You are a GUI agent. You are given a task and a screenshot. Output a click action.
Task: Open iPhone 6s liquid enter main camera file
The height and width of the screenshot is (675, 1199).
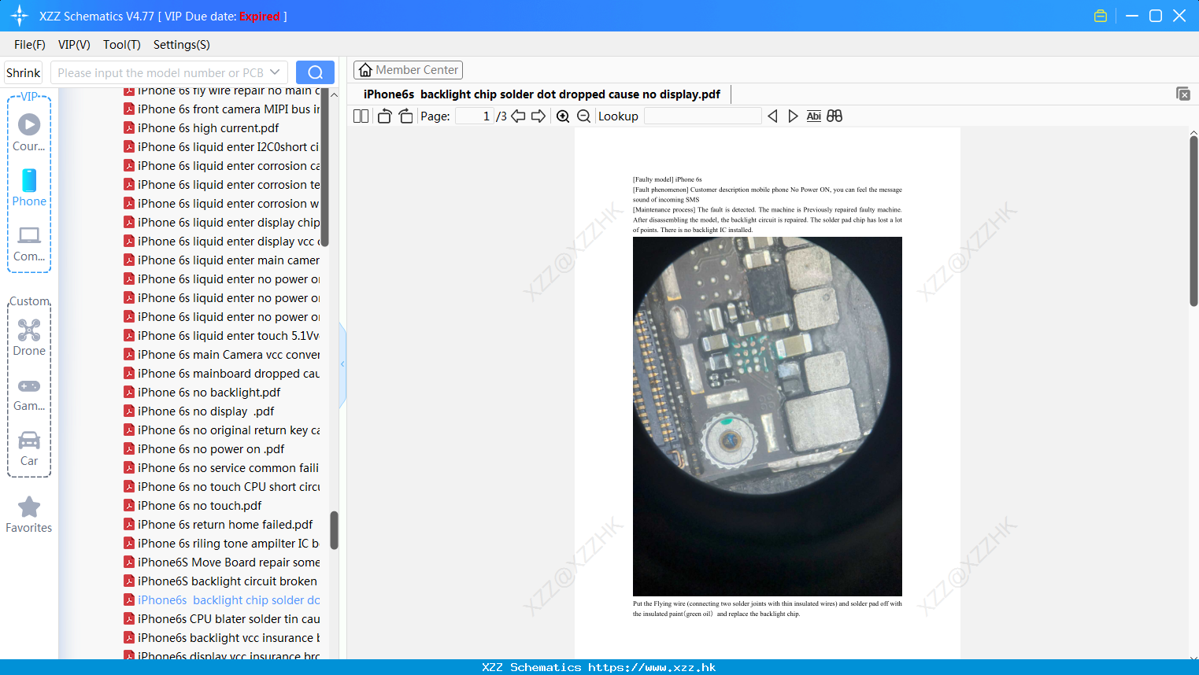(x=222, y=260)
